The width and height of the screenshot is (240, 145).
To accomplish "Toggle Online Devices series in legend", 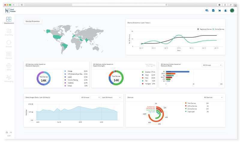I will click(x=218, y=29).
